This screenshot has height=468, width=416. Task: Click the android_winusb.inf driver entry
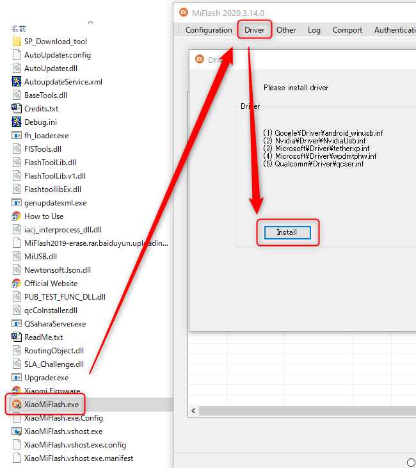point(323,133)
